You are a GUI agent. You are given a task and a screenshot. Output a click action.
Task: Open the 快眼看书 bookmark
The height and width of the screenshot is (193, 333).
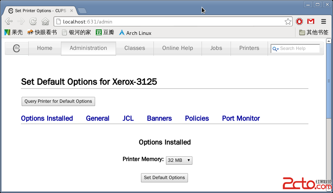pyautogui.click(x=42, y=33)
